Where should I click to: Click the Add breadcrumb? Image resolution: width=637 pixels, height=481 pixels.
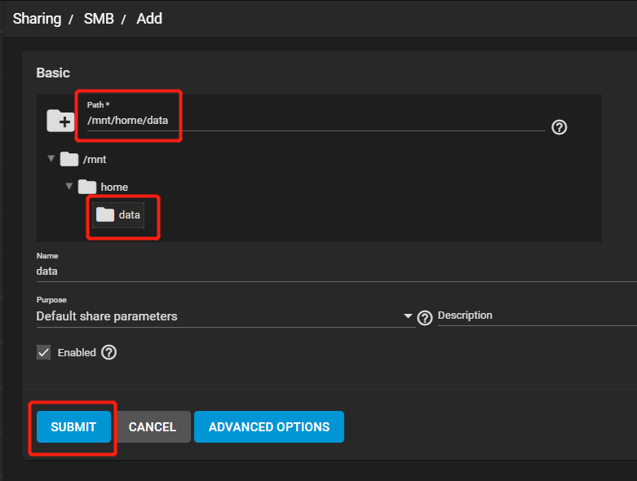click(149, 19)
